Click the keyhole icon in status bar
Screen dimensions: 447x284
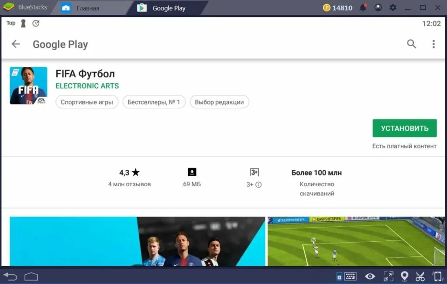[x=24, y=24]
